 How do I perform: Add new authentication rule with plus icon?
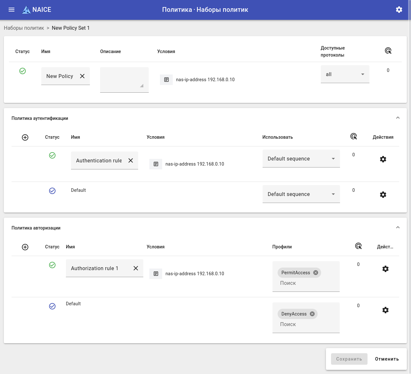point(25,137)
